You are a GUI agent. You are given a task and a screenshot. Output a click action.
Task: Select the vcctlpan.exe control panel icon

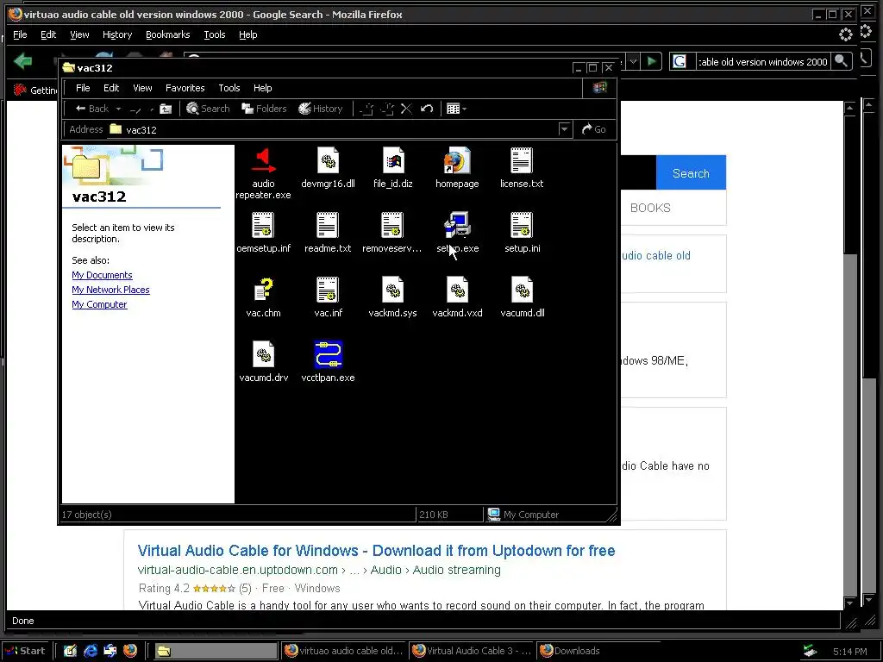pyautogui.click(x=329, y=354)
